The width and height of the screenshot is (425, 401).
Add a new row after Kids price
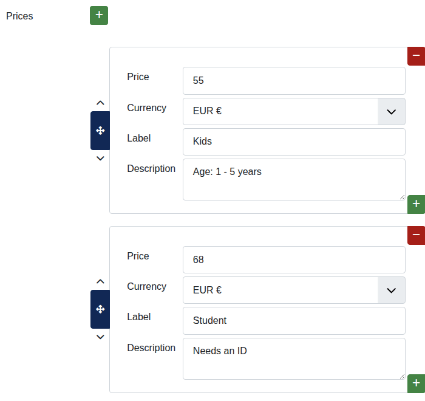pyautogui.click(x=416, y=204)
